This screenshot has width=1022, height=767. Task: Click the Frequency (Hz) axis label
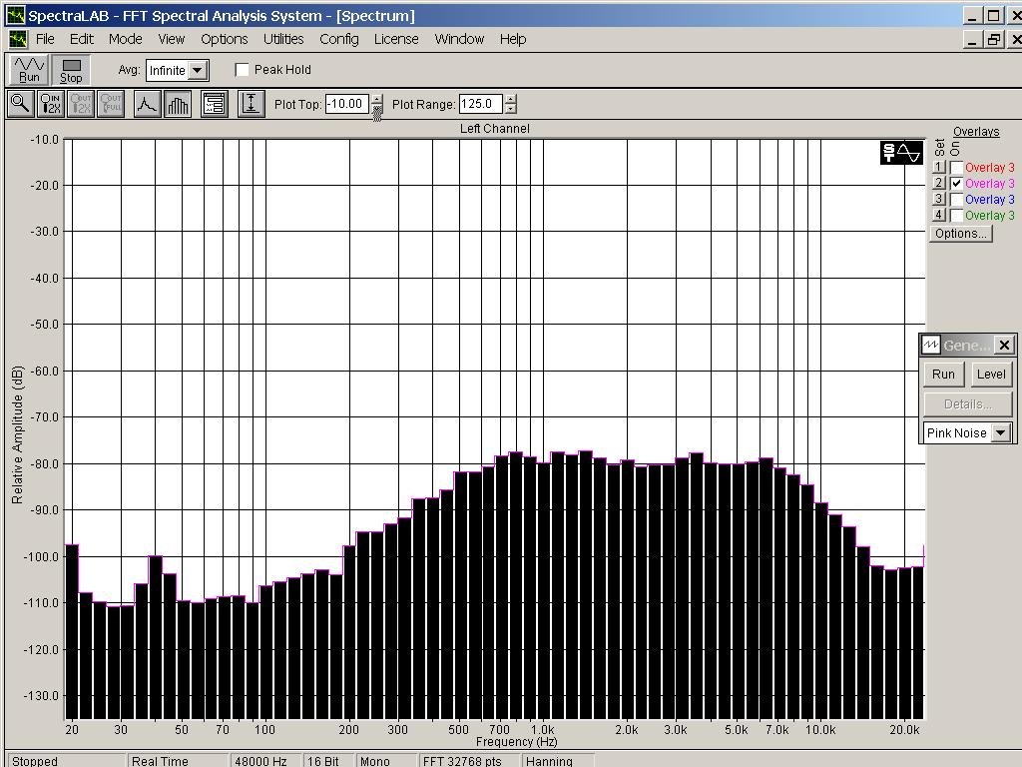(516, 742)
